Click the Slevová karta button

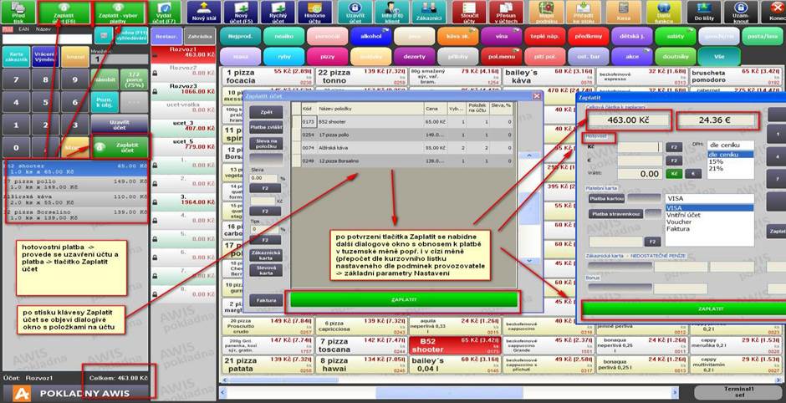click(x=266, y=270)
